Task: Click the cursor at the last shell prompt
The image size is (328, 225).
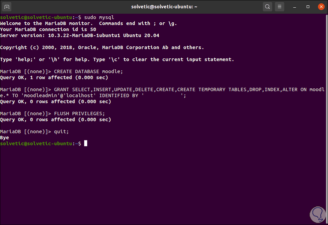Action: (x=86, y=144)
